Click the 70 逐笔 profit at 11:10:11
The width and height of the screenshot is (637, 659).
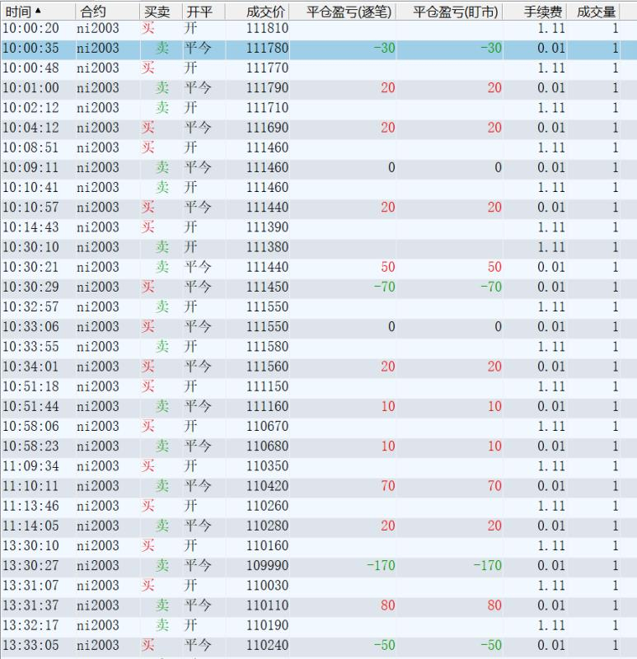pyautogui.click(x=388, y=486)
